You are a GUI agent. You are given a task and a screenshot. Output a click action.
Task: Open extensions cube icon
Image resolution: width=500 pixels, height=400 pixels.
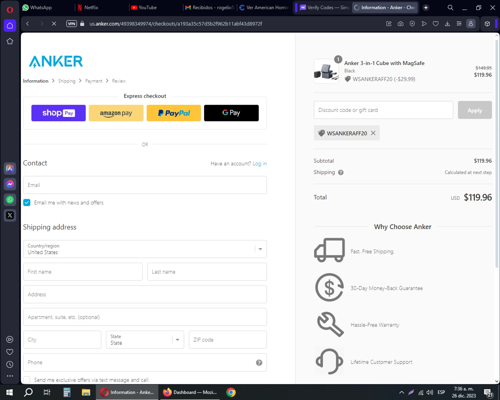pyautogui.click(x=487, y=24)
